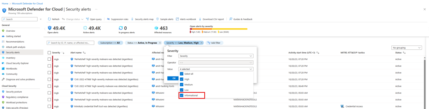Click the Refresh toolbar icon
429x109 pixels.
pos(49,19)
